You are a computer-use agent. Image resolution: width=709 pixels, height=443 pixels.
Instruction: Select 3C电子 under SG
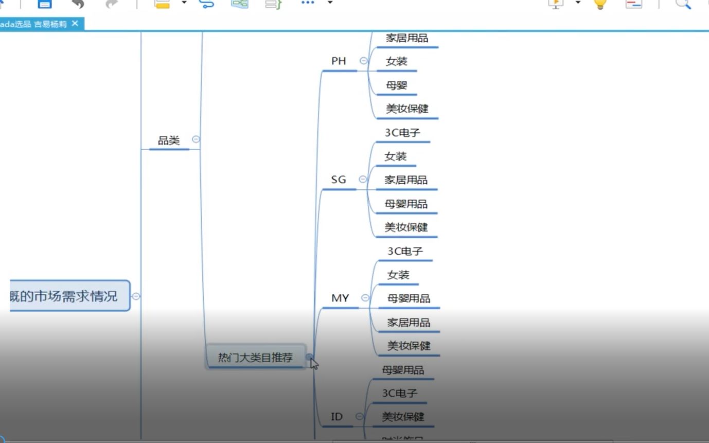coord(402,133)
